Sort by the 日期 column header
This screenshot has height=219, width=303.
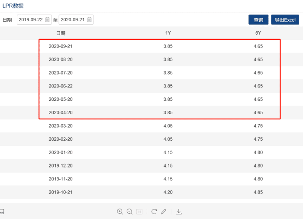tap(61, 33)
